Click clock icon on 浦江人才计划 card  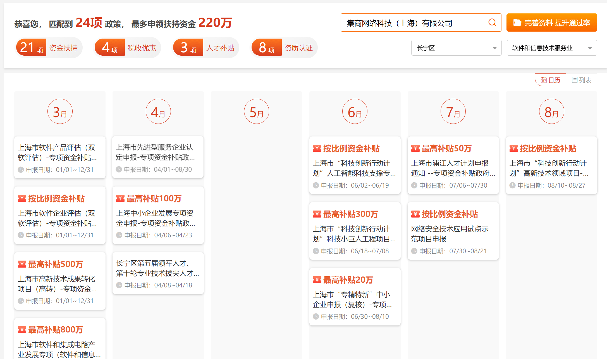[414, 185]
